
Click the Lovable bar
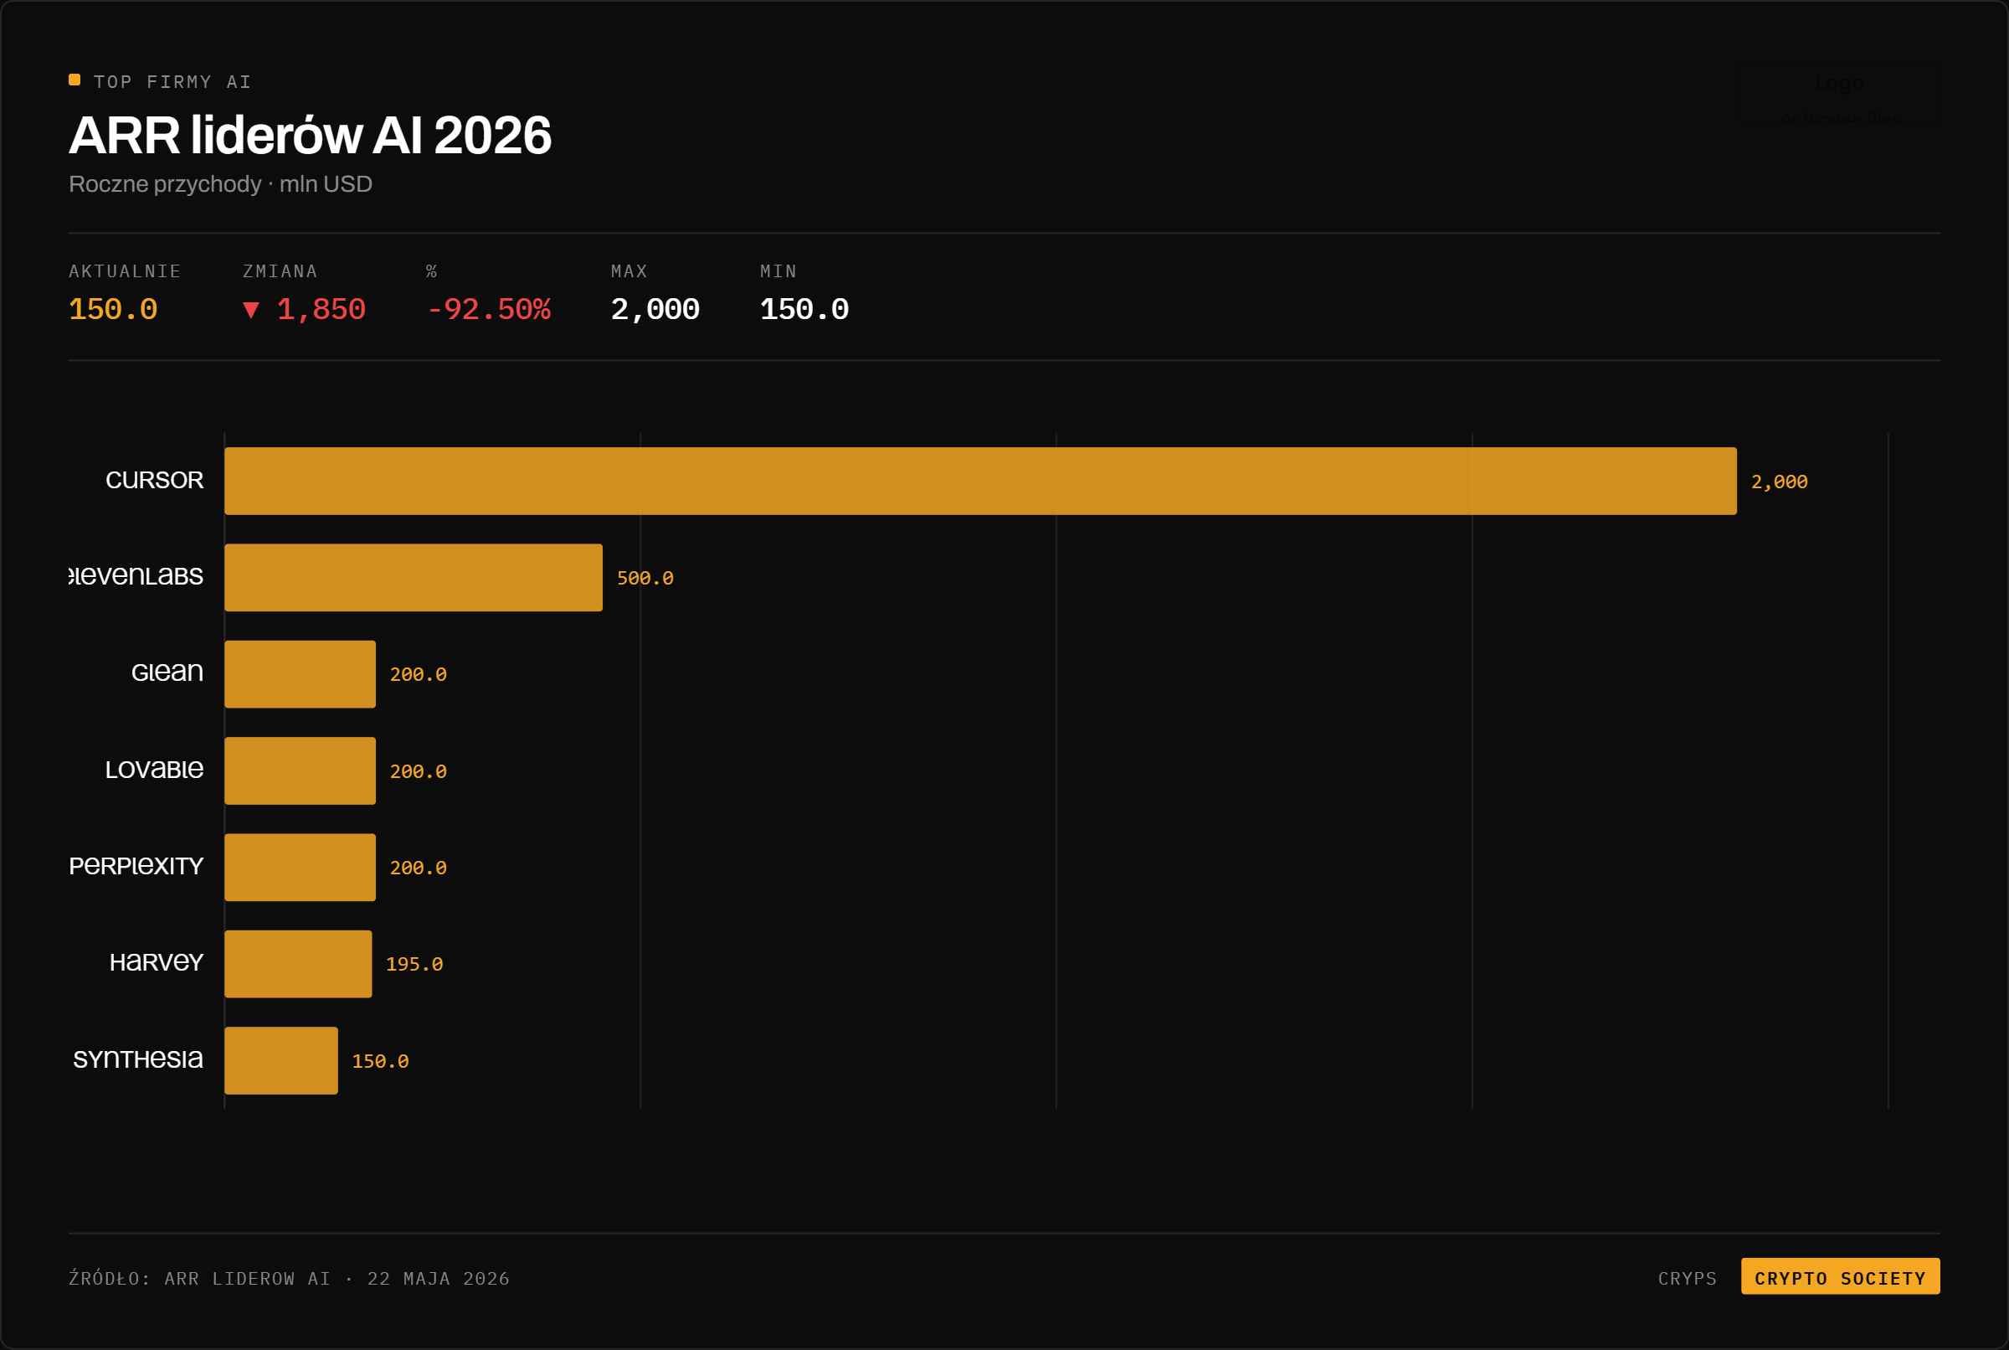coord(301,770)
